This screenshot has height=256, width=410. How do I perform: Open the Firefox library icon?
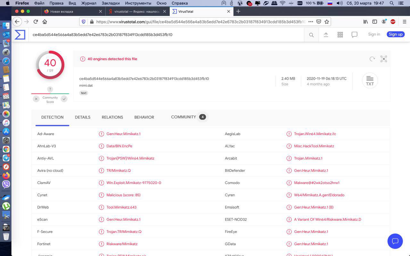365,22
